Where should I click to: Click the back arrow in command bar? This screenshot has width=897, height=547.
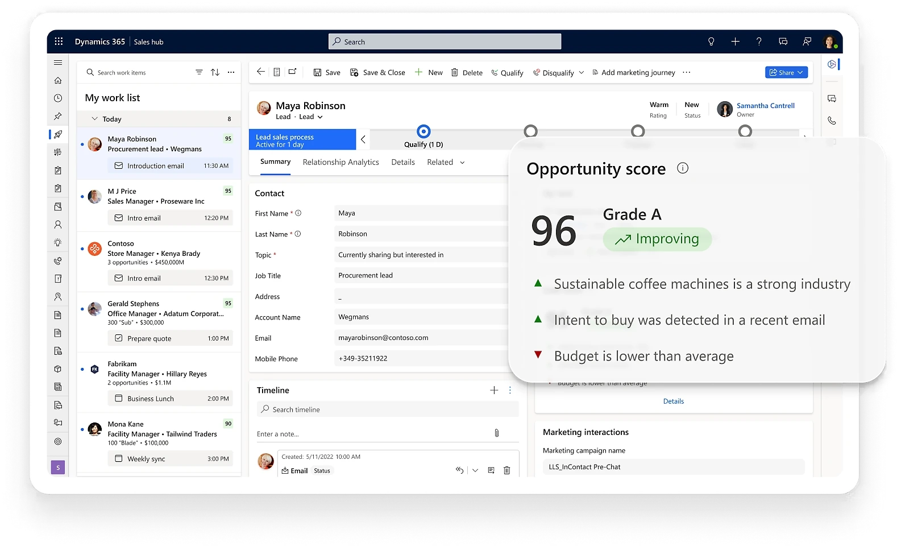[x=261, y=72]
